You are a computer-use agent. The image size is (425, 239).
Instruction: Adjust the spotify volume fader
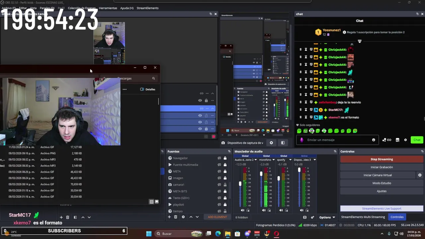tap(279, 178)
